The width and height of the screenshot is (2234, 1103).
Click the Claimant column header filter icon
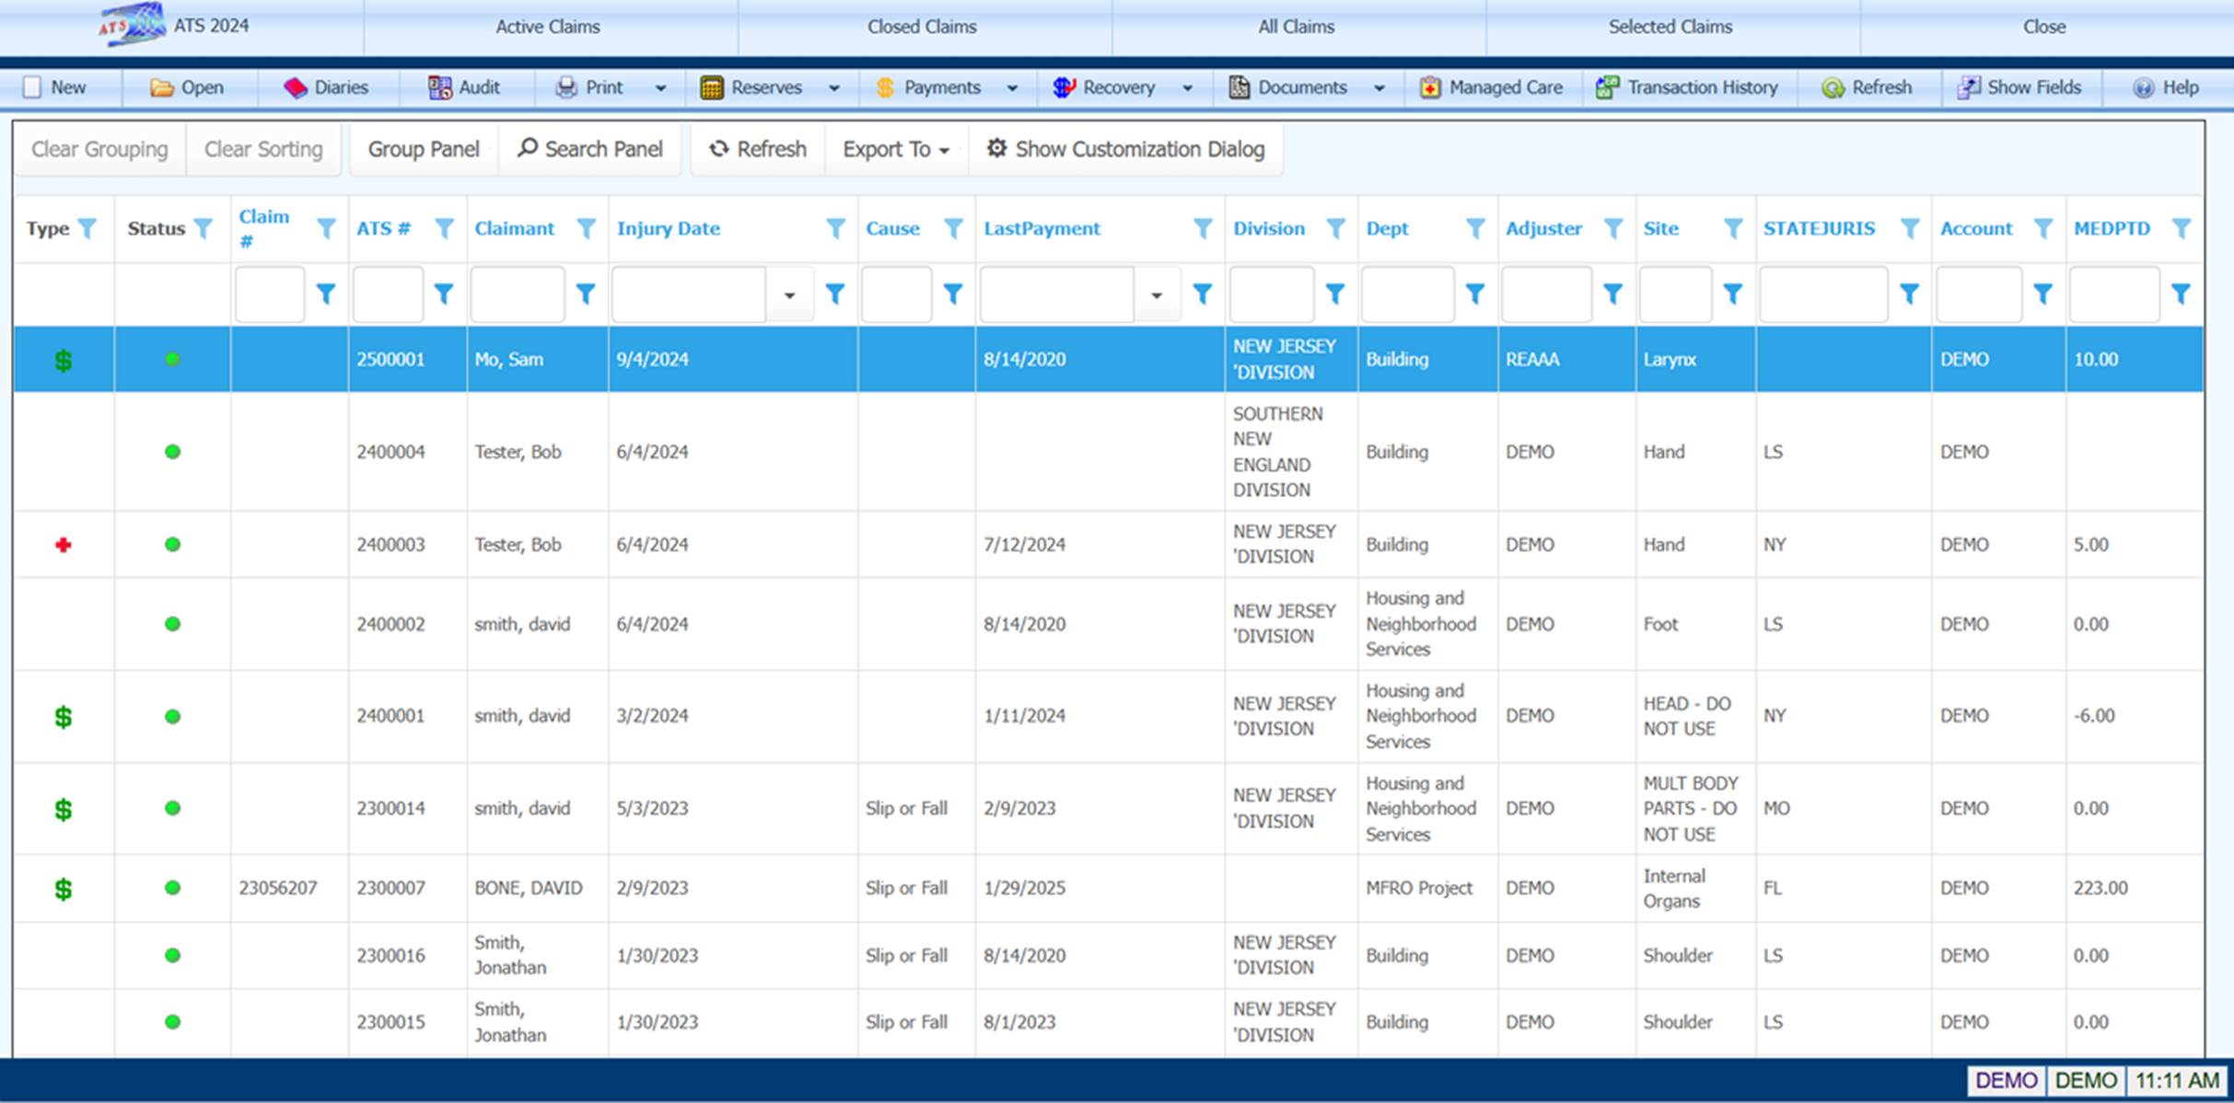(586, 228)
